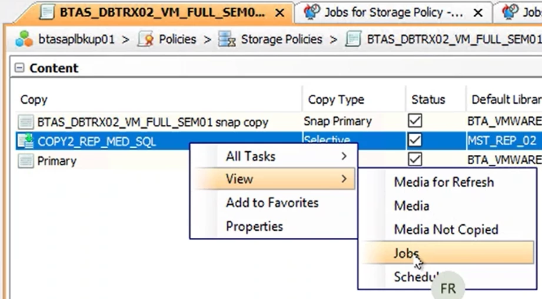Close the BTAS_DBTRX02_VM_FULL_SEM0 tab
The image size is (542, 299).
[x=280, y=12]
